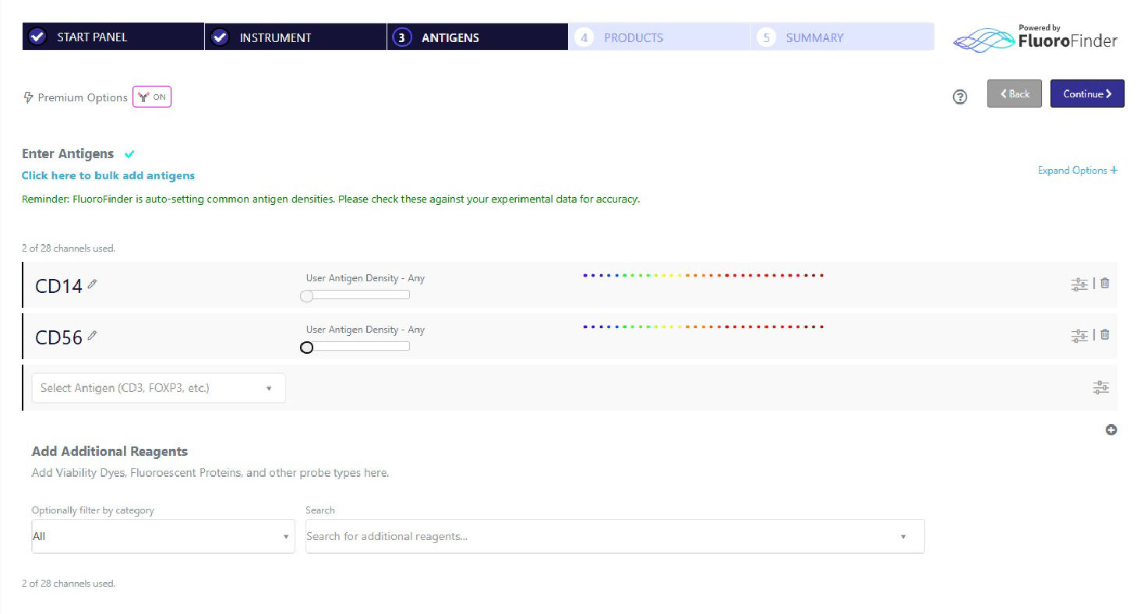Add a new antigen row with the plus icon
The image size is (1137, 614).
click(1111, 429)
